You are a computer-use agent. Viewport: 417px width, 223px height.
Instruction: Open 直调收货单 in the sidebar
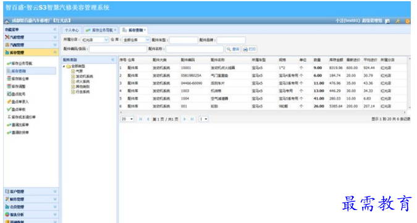tap(18, 133)
